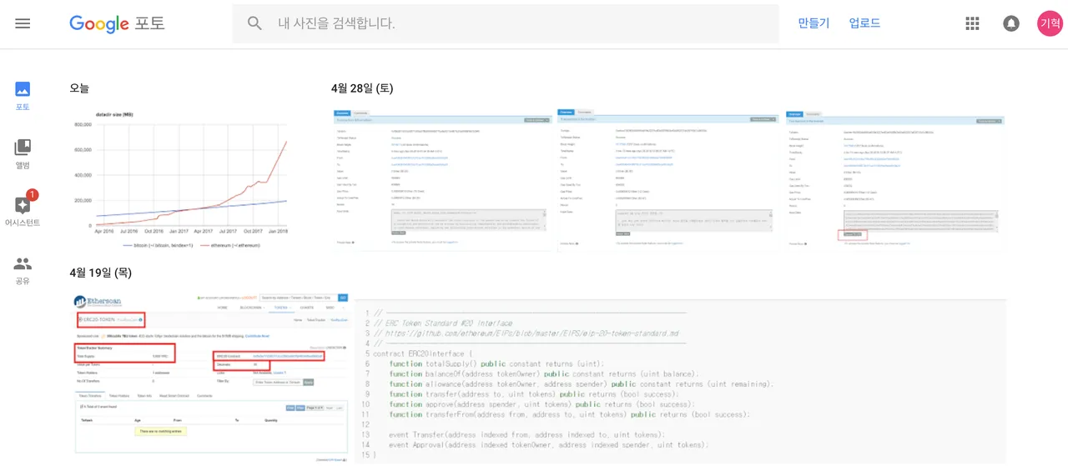Open 공유 in the sidebar

23,271
